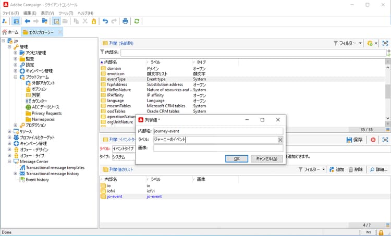Click the lock icon in status bar
This screenshot has height=236, width=391.
381,232
